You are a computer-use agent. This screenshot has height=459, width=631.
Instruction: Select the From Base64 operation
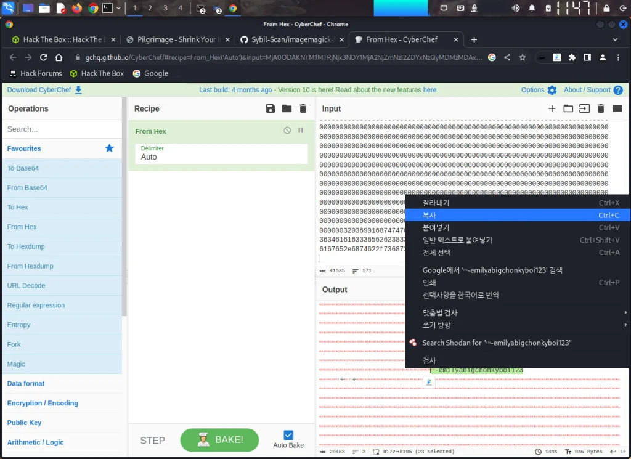point(62,188)
